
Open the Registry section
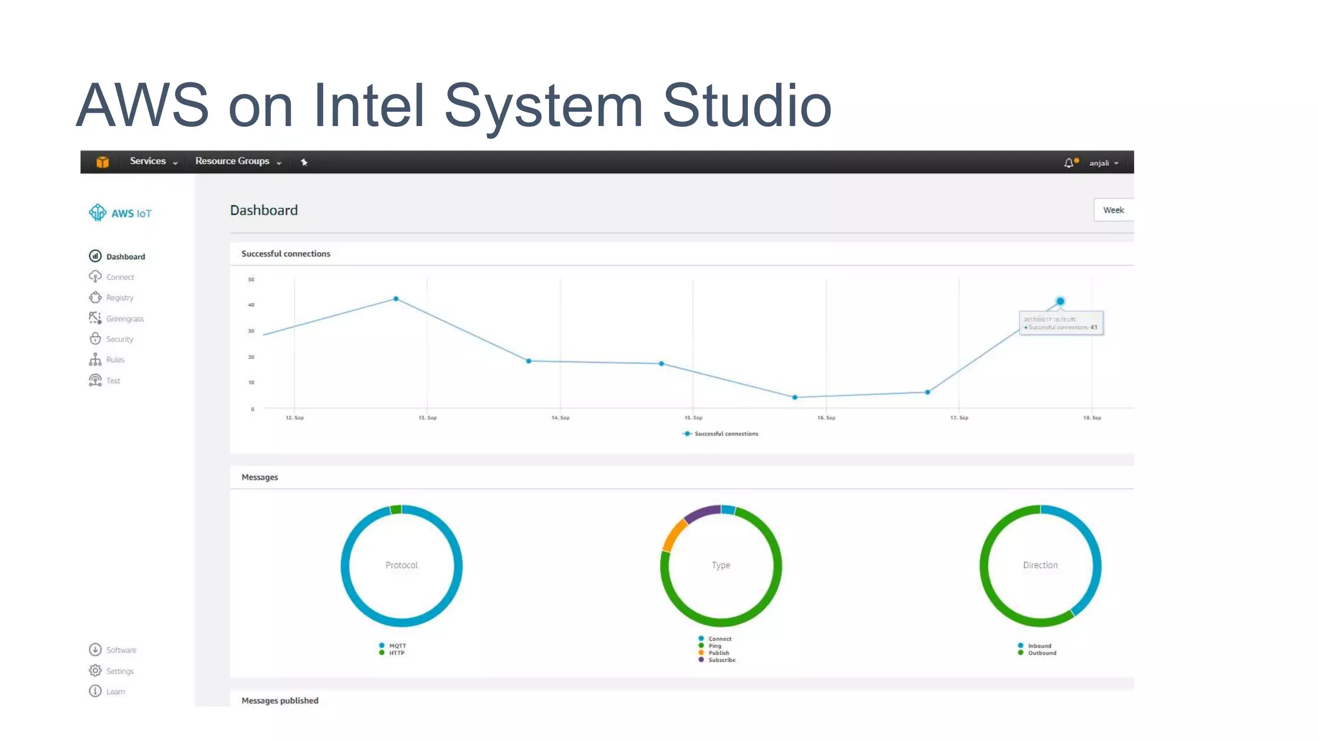(x=120, y=298)
